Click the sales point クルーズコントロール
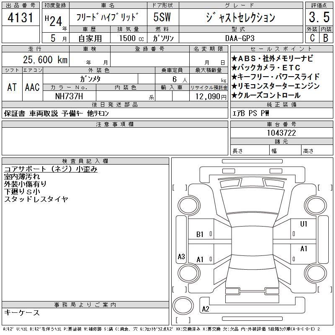 pos(266,95)
